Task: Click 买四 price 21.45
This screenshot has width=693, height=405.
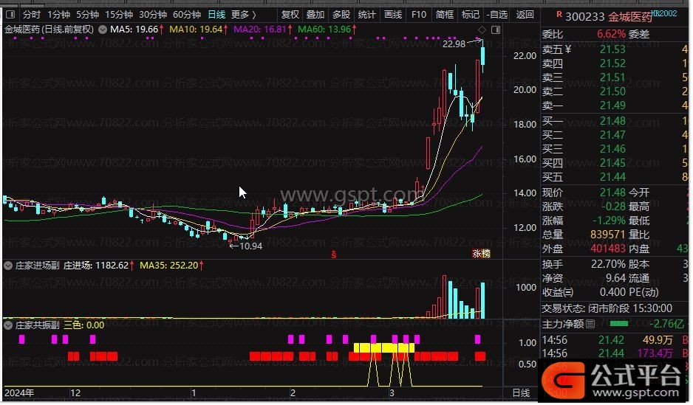Action: tap(612, 163)
